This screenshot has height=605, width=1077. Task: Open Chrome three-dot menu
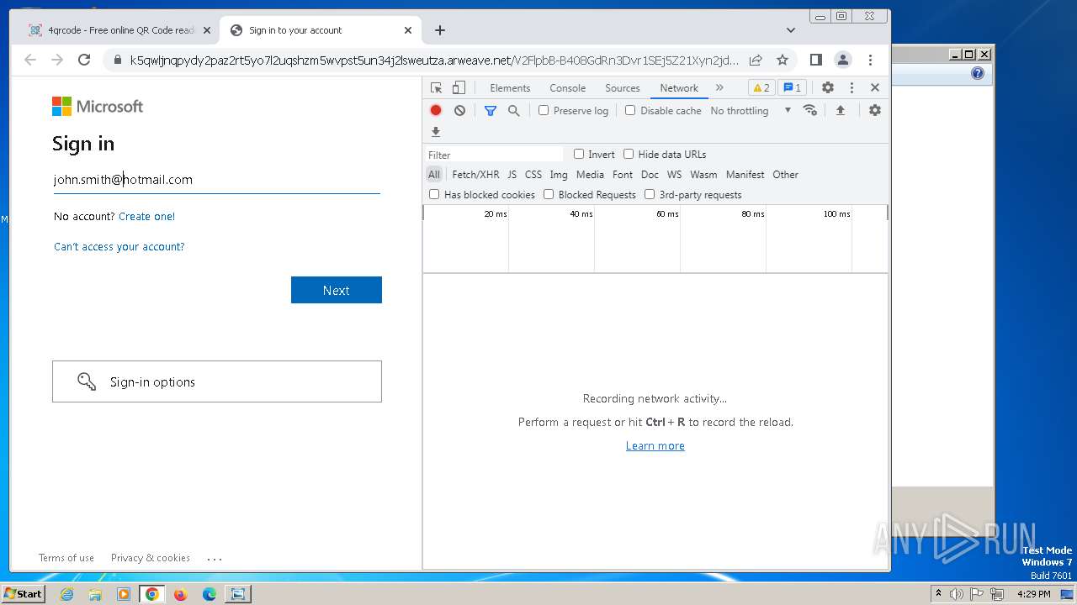click(x=871, y=60)
